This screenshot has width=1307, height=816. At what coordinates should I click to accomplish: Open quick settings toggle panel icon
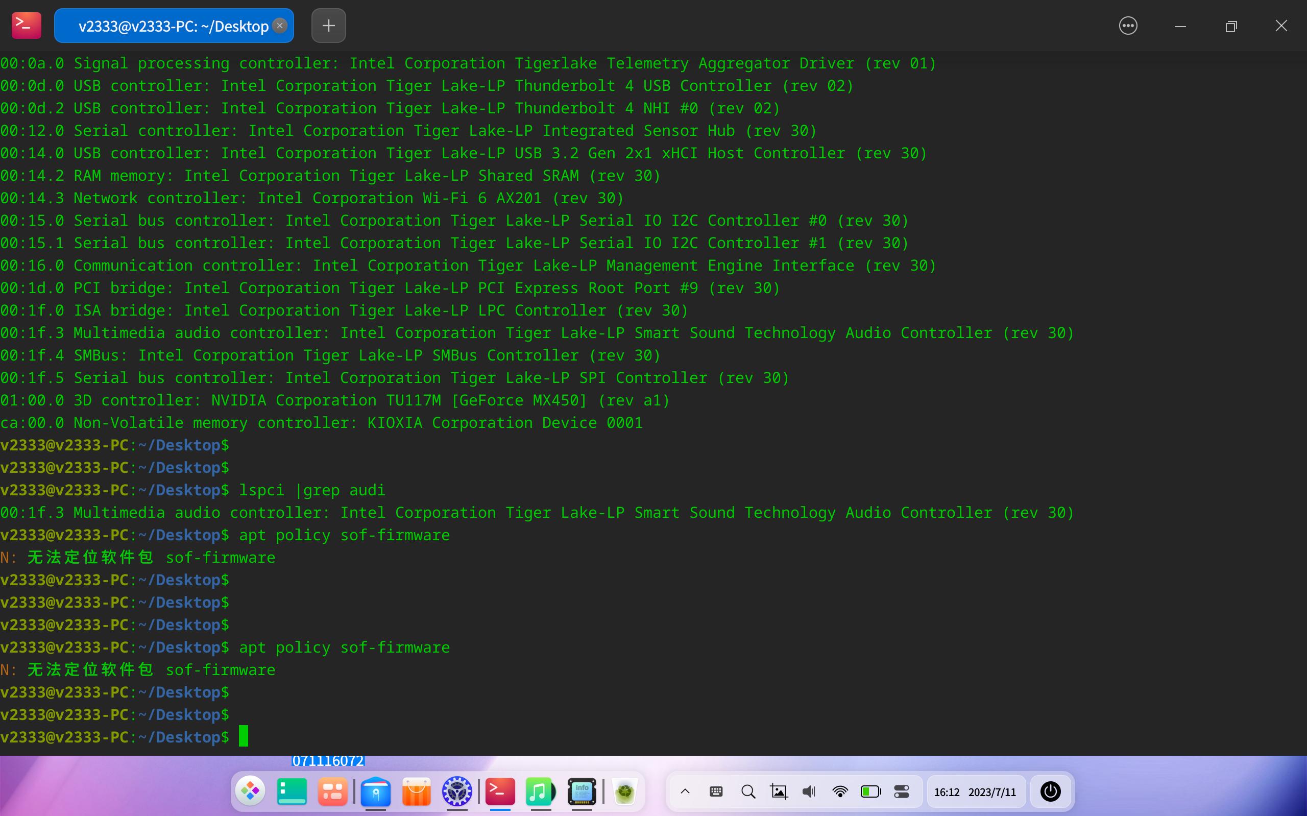tap(902, 791)
